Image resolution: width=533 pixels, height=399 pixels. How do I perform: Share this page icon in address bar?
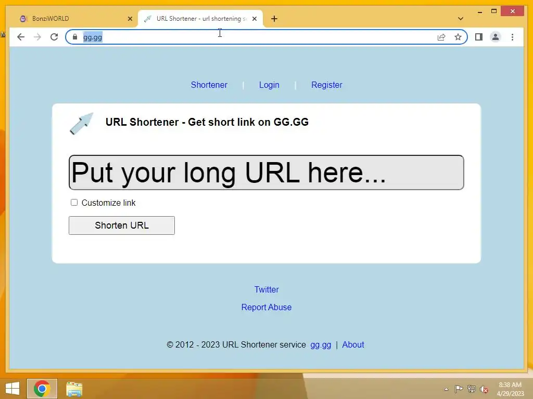pyautogui.click(x=441, y=37)
